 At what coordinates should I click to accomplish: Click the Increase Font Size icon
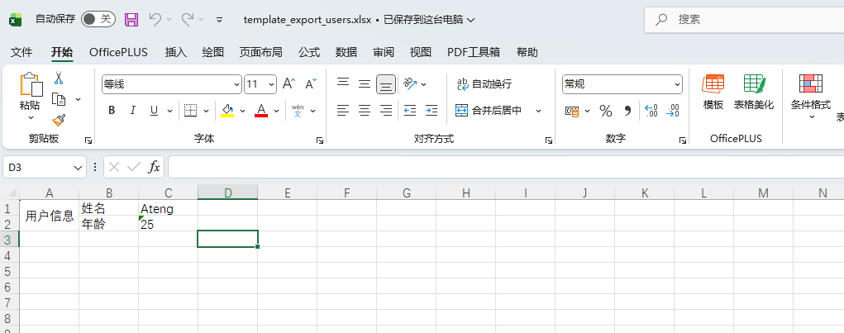[x=288, y=83]
